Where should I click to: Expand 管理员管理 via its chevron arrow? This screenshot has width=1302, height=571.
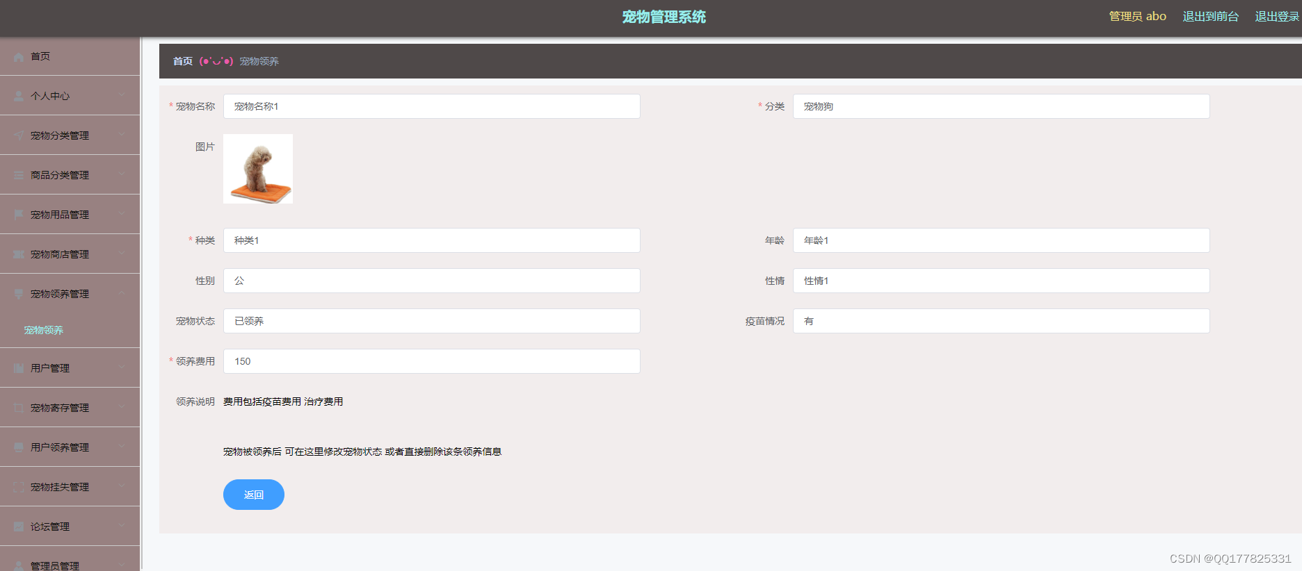coord(122,565)
